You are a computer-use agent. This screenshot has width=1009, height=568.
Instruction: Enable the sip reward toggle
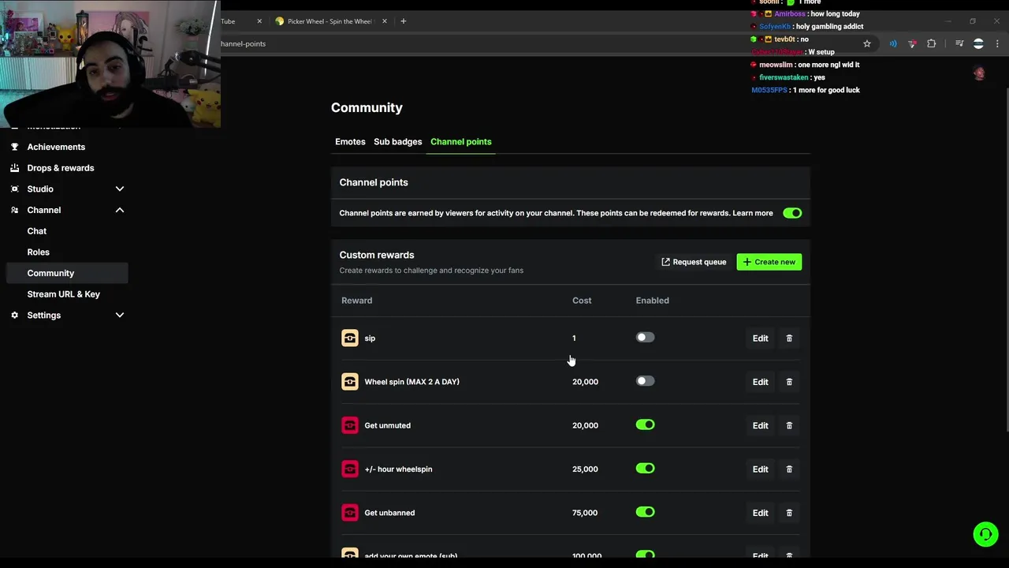click(x=645, y=338)
